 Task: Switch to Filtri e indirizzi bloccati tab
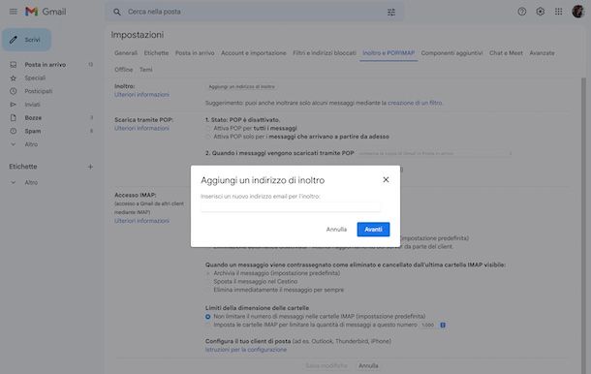(325, 53)
